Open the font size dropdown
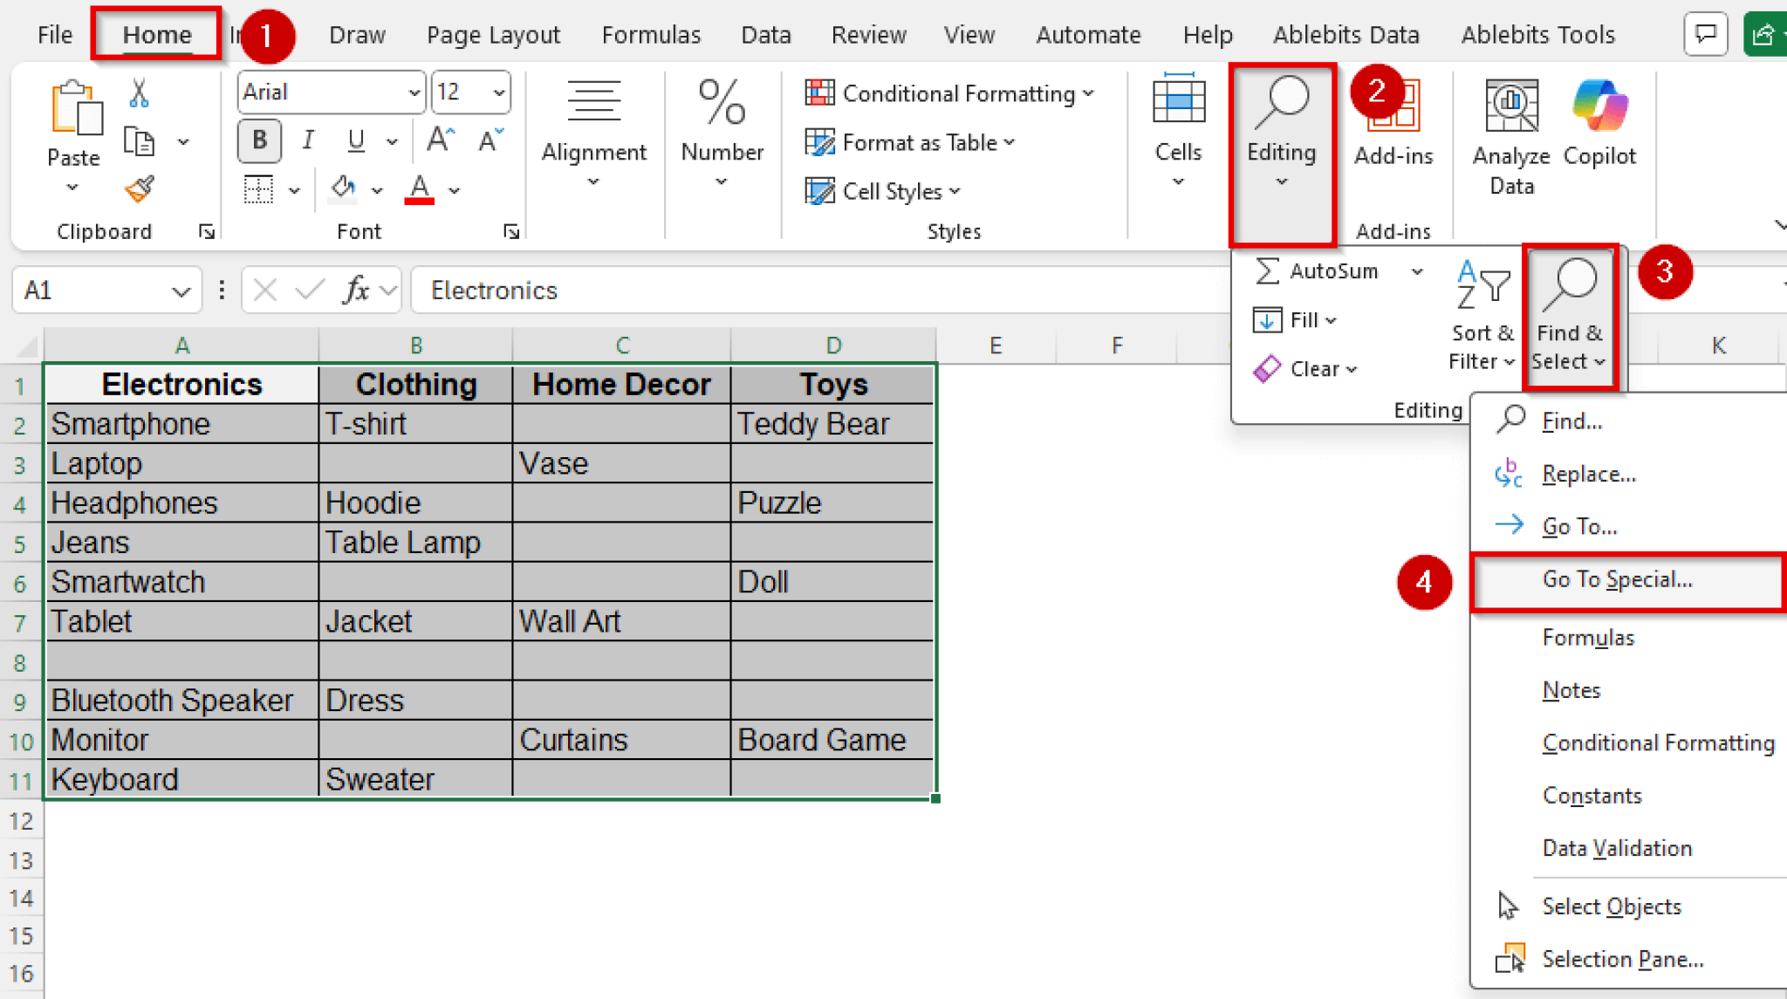 pos(497,92)
